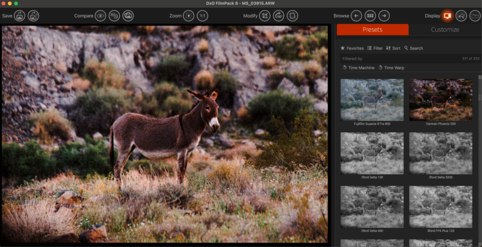Click the Save image icon
The image size is (482, 247).
click(20, 16)
